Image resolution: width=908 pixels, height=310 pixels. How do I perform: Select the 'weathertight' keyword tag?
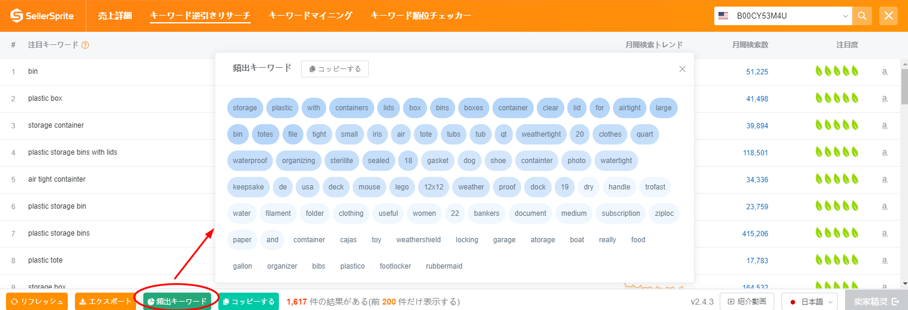coord(540,134)
